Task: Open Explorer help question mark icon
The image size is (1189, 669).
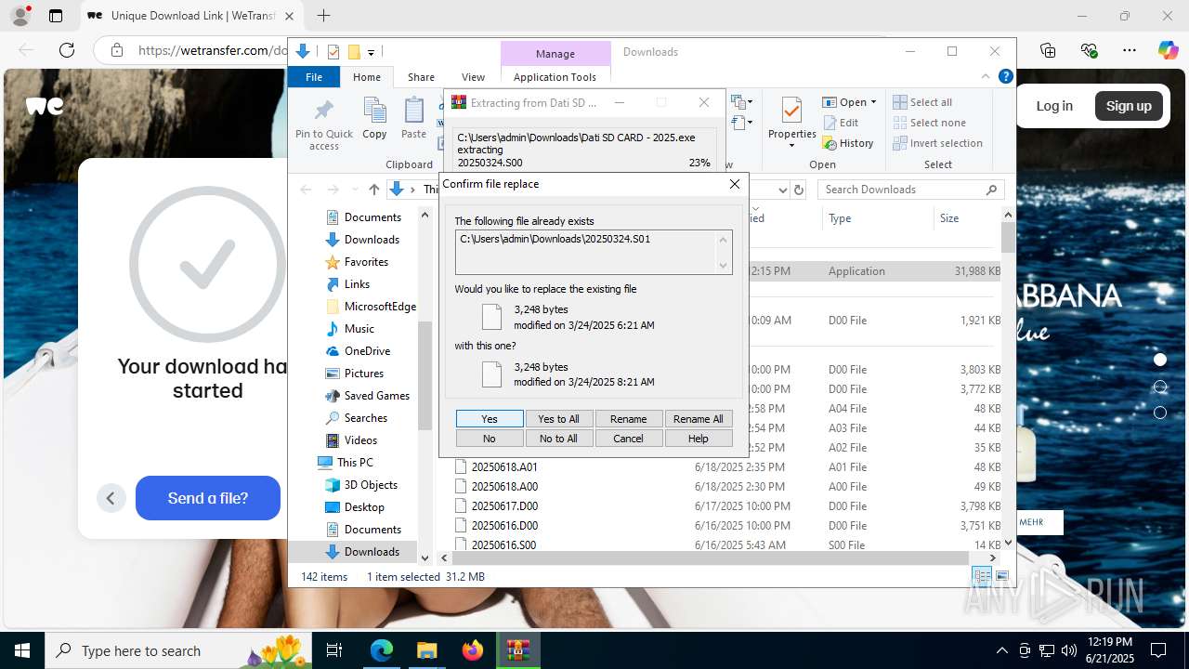Action: (x=1005, y=77)
